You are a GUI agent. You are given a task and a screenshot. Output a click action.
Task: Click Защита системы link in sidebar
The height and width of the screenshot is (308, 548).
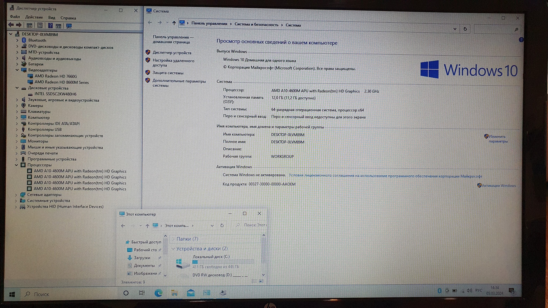coord(168,73)
